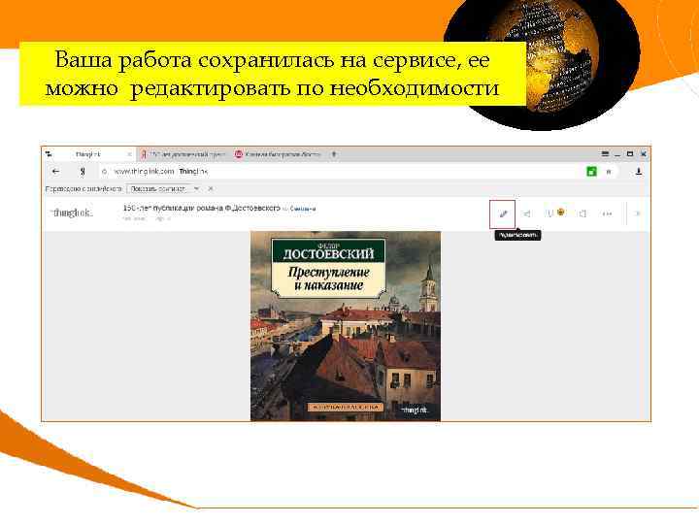Screen dimensions: 699x524
Task: Open the browser downloads arrow icon
Action: tap(639, 171)
